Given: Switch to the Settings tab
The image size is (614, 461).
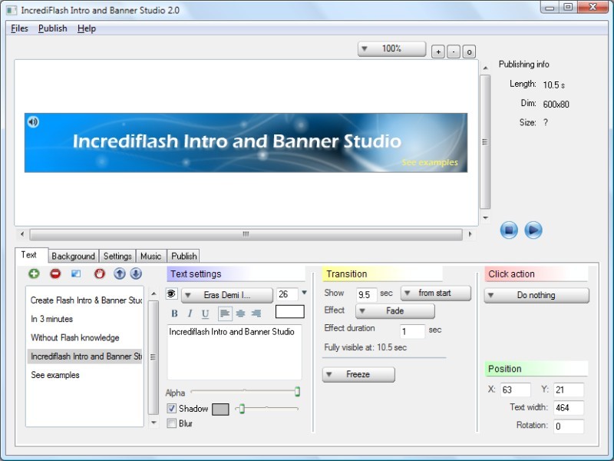Looking at the screenshot, I should [117, 256].
